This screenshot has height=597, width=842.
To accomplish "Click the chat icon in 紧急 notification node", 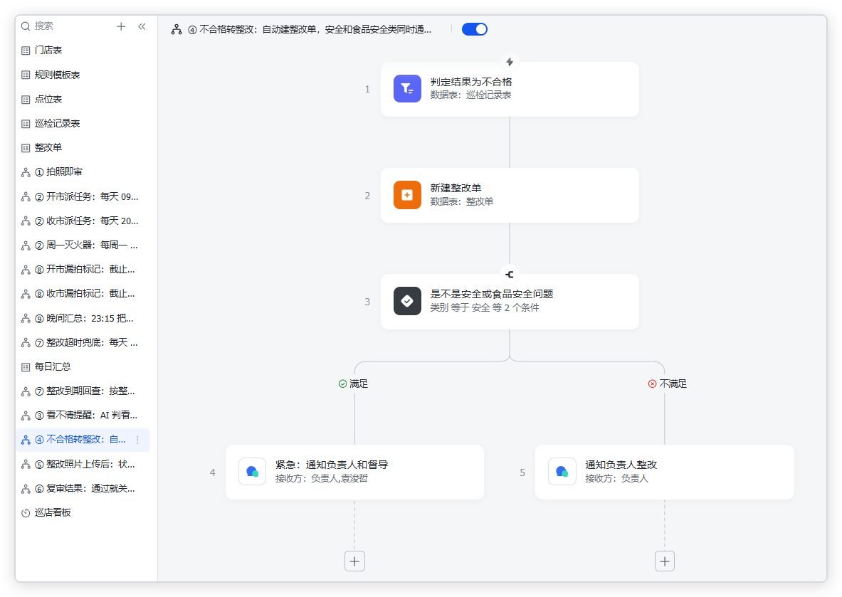I will click(x=253, y=472).
